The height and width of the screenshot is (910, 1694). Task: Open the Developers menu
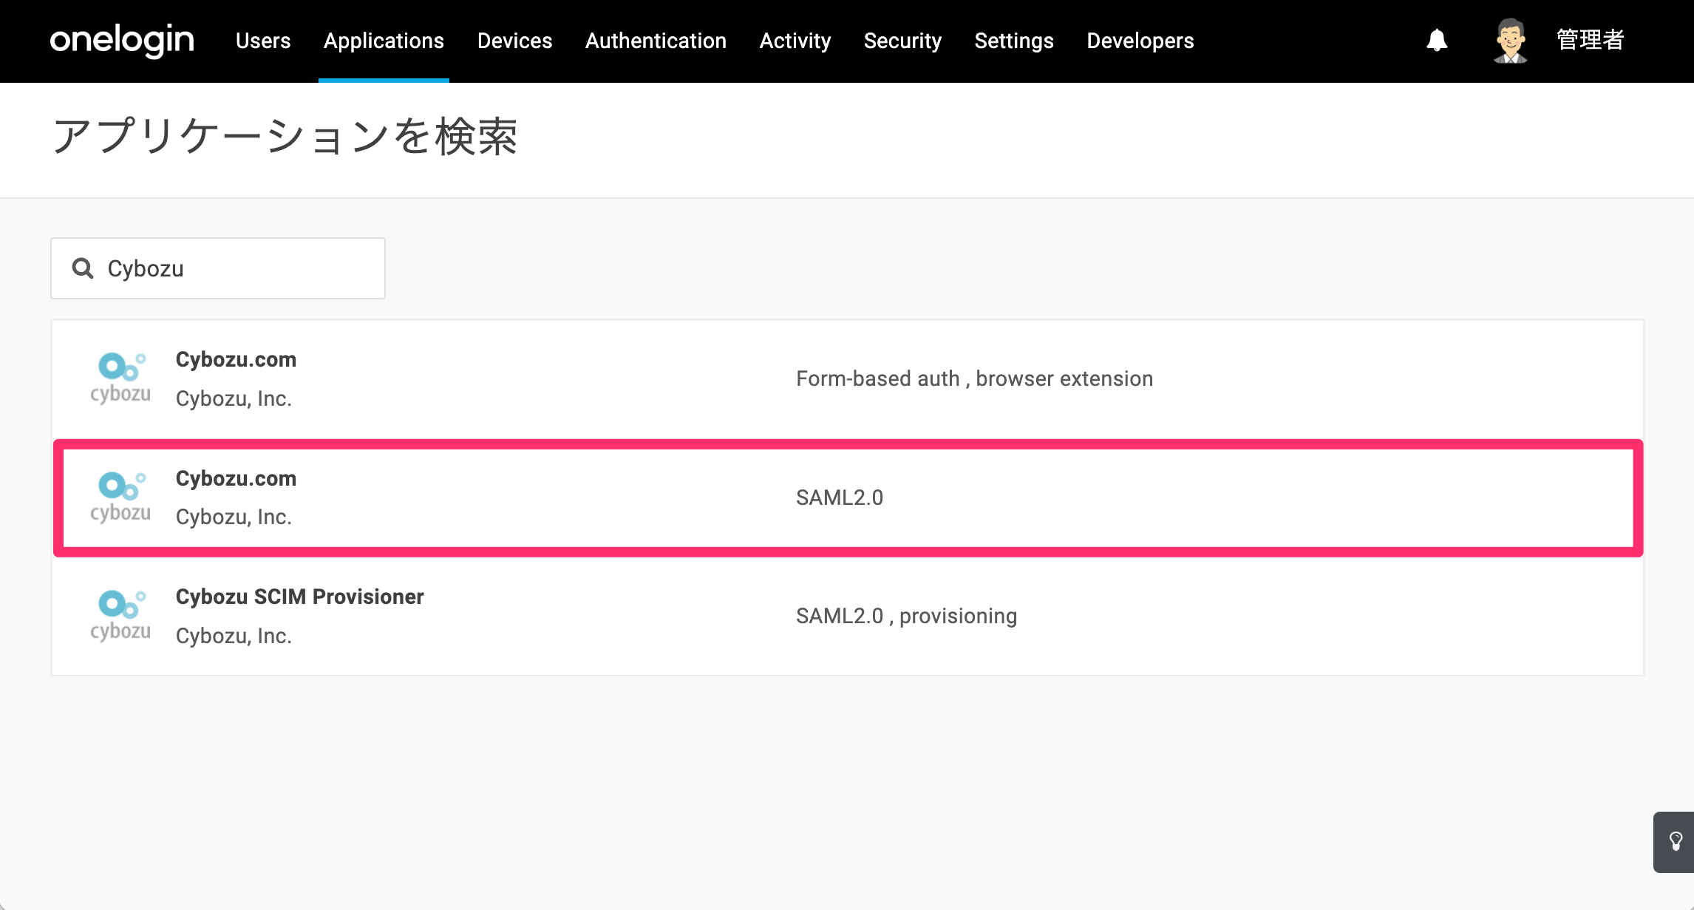click(x=1140, y=41)
